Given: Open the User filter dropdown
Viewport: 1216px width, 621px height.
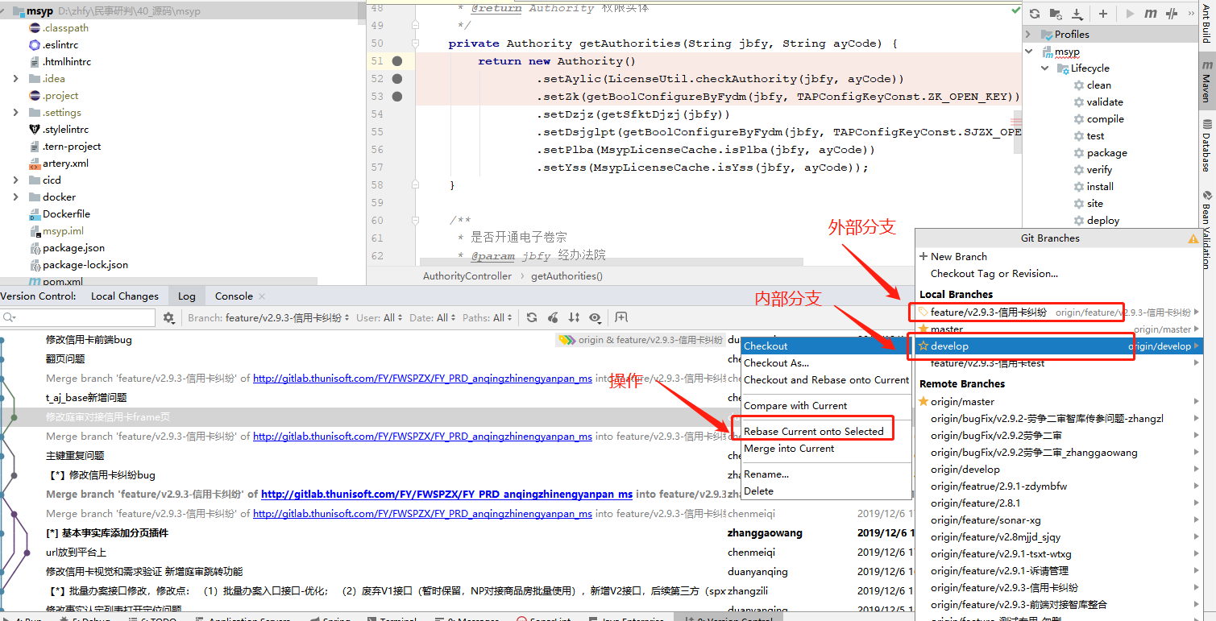Looking at the screenshot, I should point(378,318).
